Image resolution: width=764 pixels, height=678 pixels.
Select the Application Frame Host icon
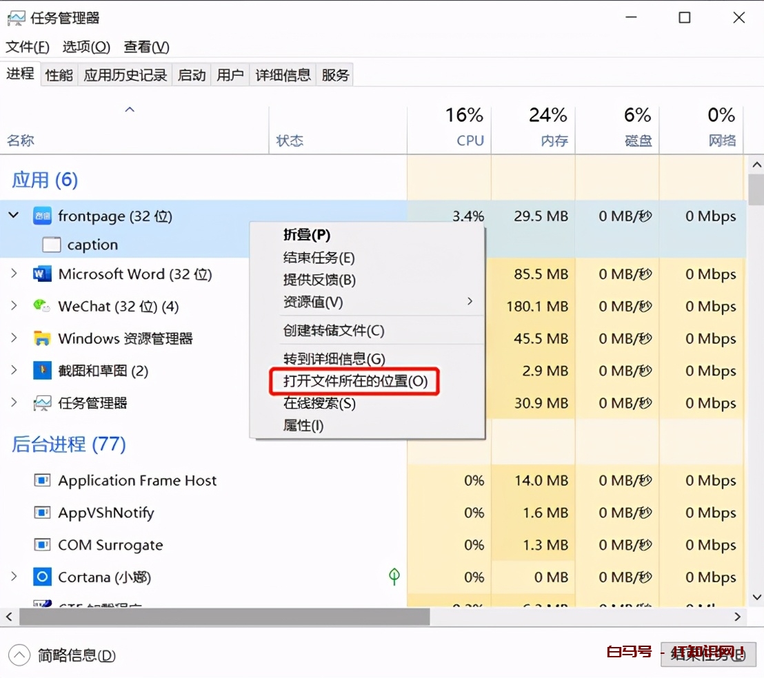tap(42, 480)
